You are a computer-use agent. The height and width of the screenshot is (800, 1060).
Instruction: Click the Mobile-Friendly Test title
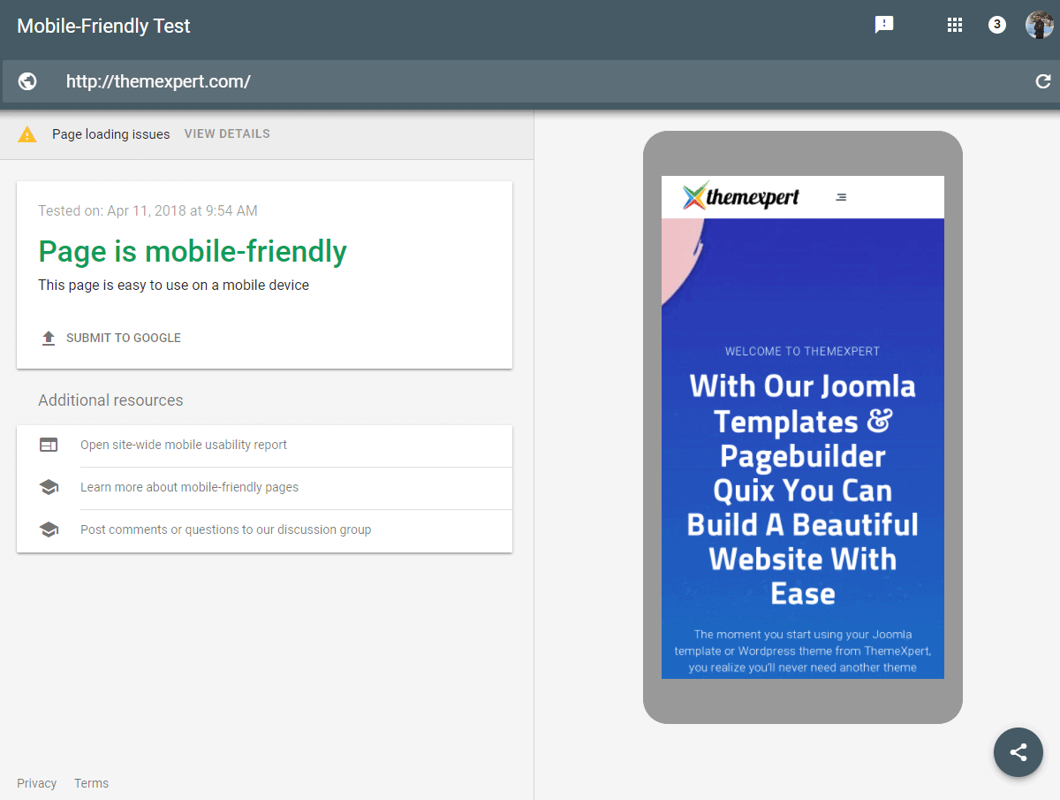point(103,26)
